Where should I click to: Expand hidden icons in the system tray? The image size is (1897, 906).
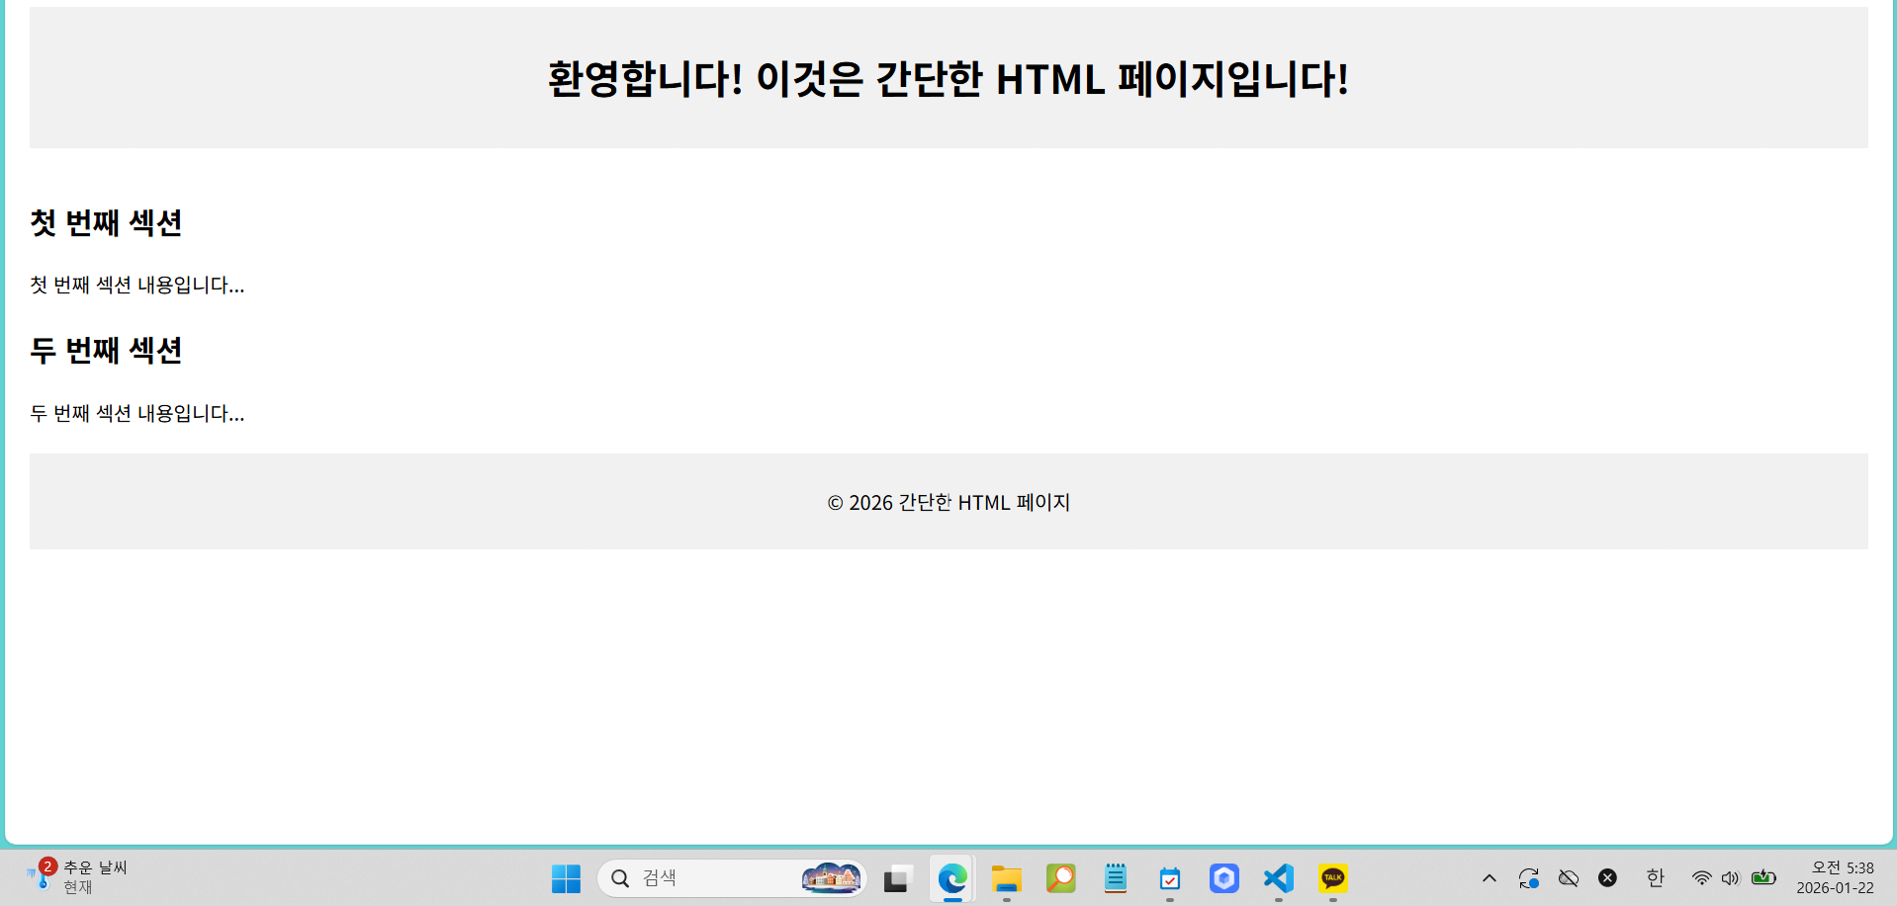point(1489,877)
